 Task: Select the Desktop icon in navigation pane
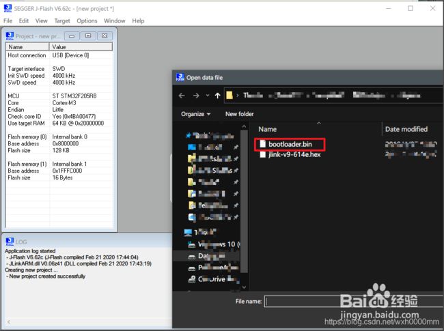point(192,147)
